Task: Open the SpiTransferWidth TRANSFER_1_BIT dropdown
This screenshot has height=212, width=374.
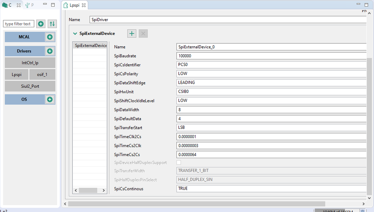Action: [x=271, y=170]
